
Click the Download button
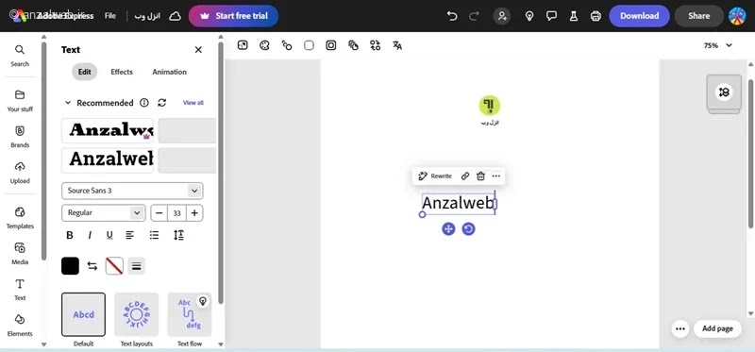point(640,16)
